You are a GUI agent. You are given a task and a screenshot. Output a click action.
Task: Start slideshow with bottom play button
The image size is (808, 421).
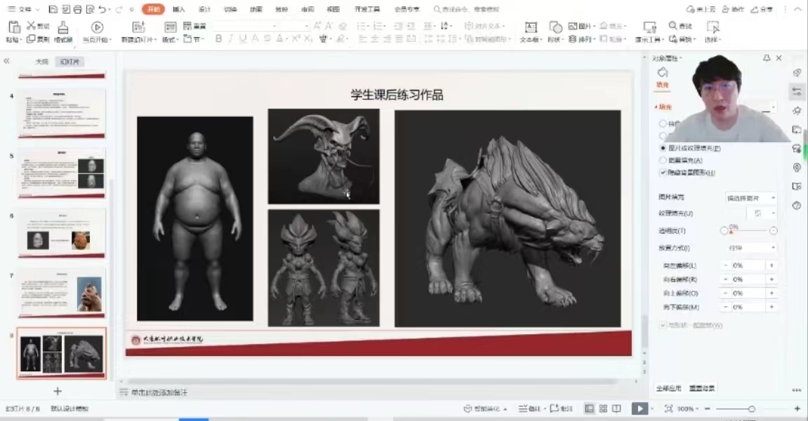[639, 408]
